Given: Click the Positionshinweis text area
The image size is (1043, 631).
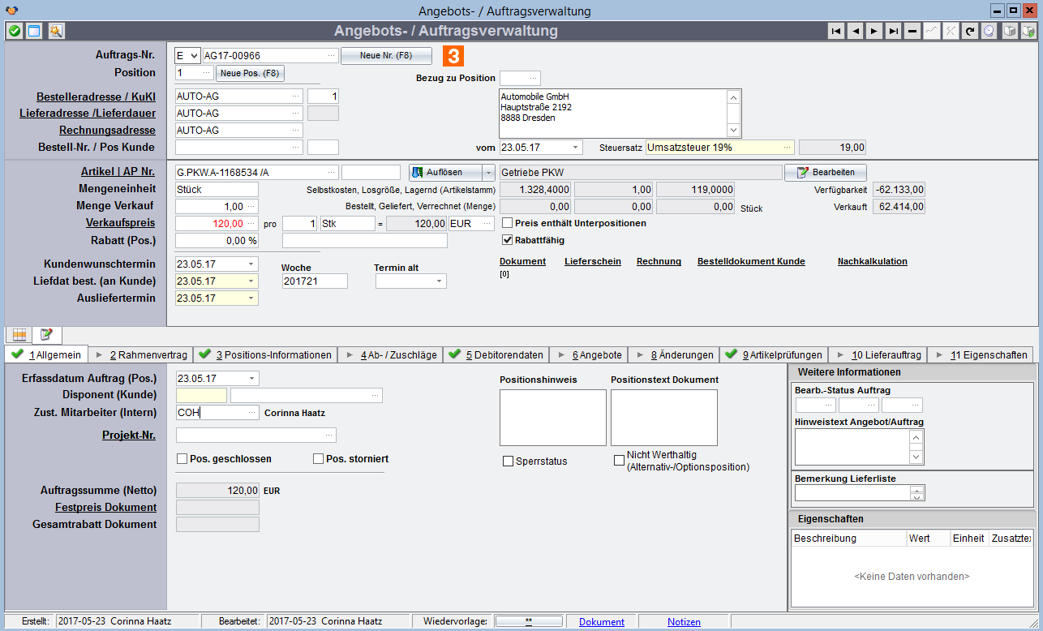Looking at the screenshot, I should pos(553,418).
